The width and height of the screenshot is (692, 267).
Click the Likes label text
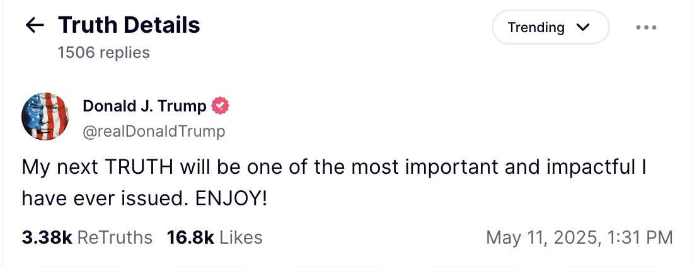pos(241,237)
